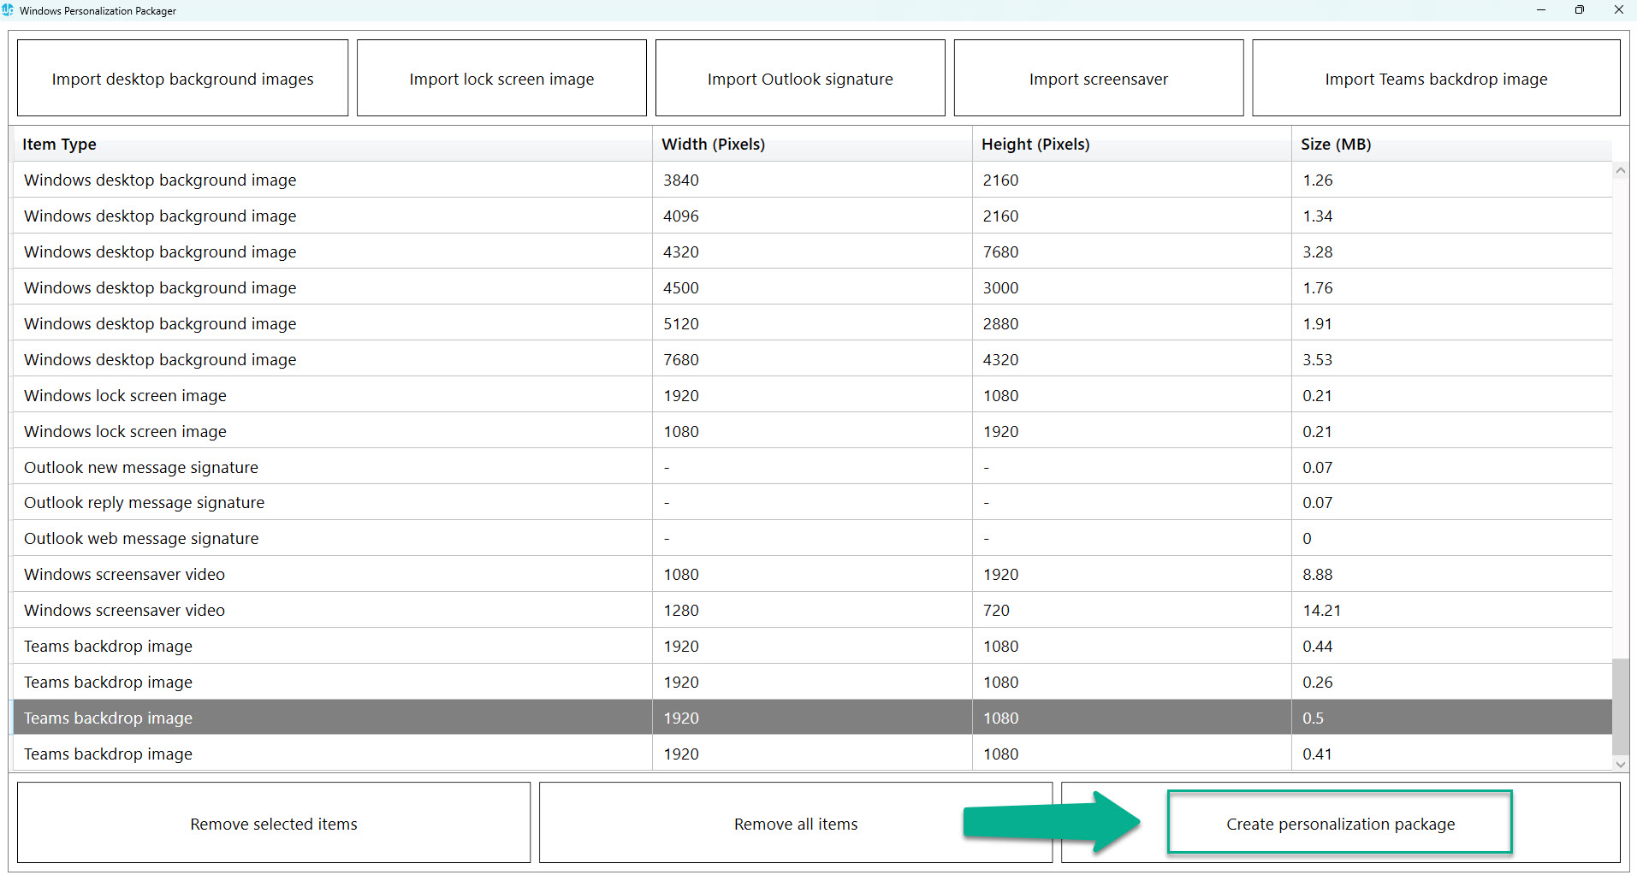Image resolution: width=1637 pixels, height=881 pixels.
Task: Click Windows Personalization Packager app icon
Action: (8, 10)
